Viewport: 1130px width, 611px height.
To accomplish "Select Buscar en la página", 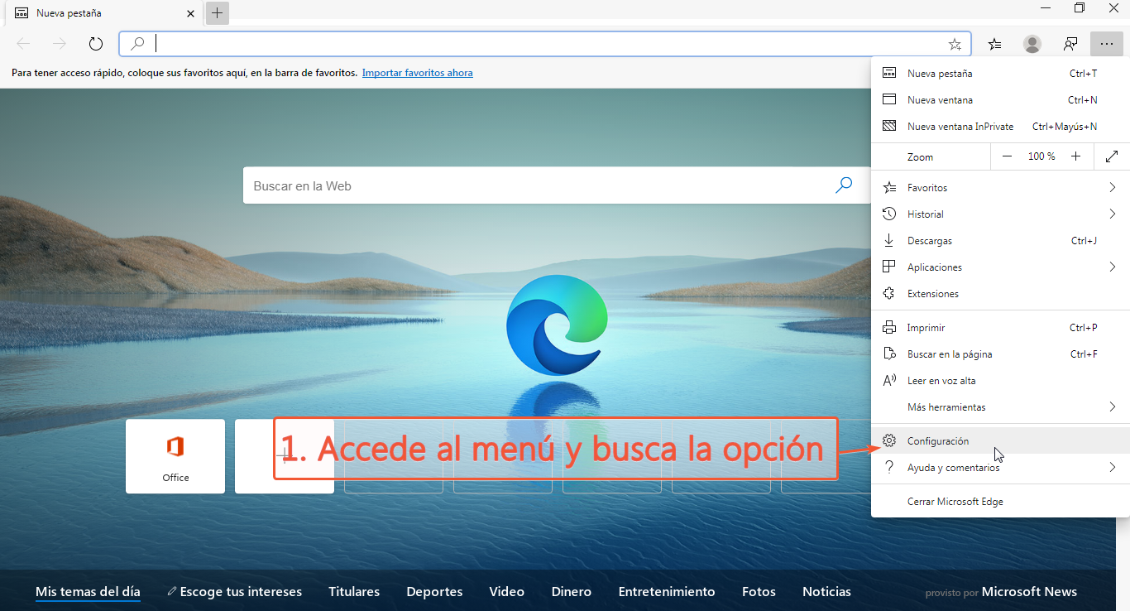I will (1000, 354).
